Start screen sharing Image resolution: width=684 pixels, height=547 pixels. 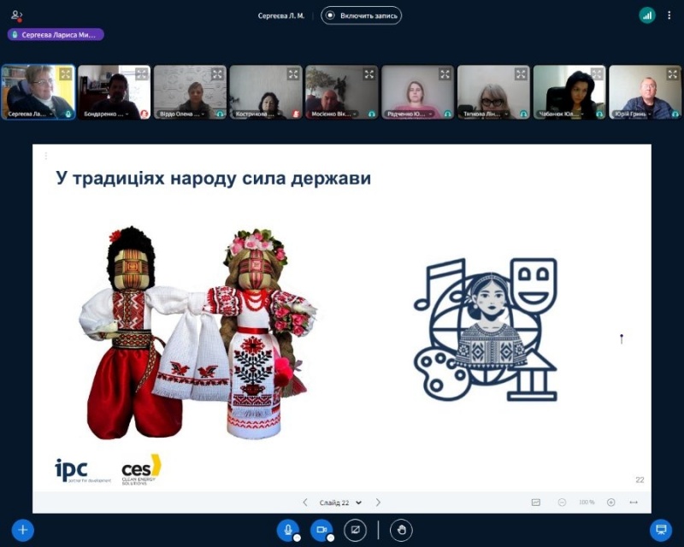tap(355, 530)
